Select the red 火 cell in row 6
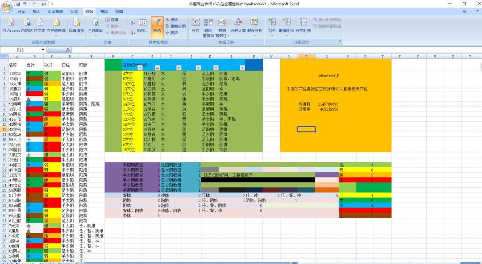 tap(34, 94)
